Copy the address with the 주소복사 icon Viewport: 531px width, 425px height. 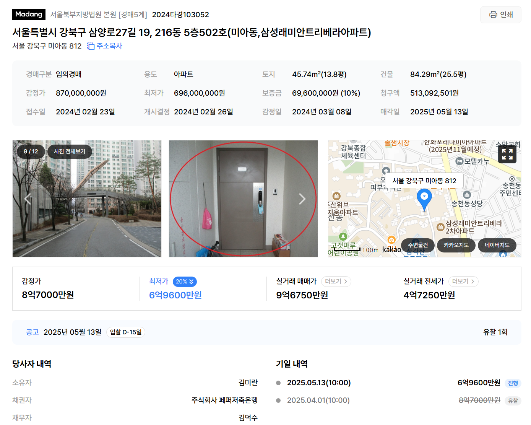click(91, 46)
